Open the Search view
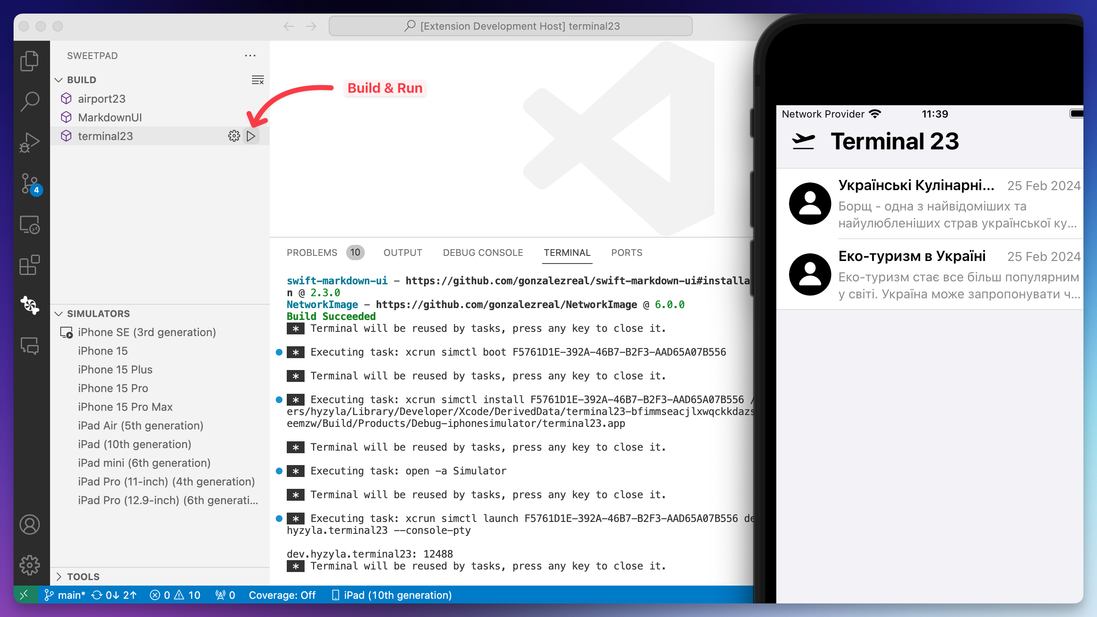The height and width of the screenshot is (617, 1097). 30,101
